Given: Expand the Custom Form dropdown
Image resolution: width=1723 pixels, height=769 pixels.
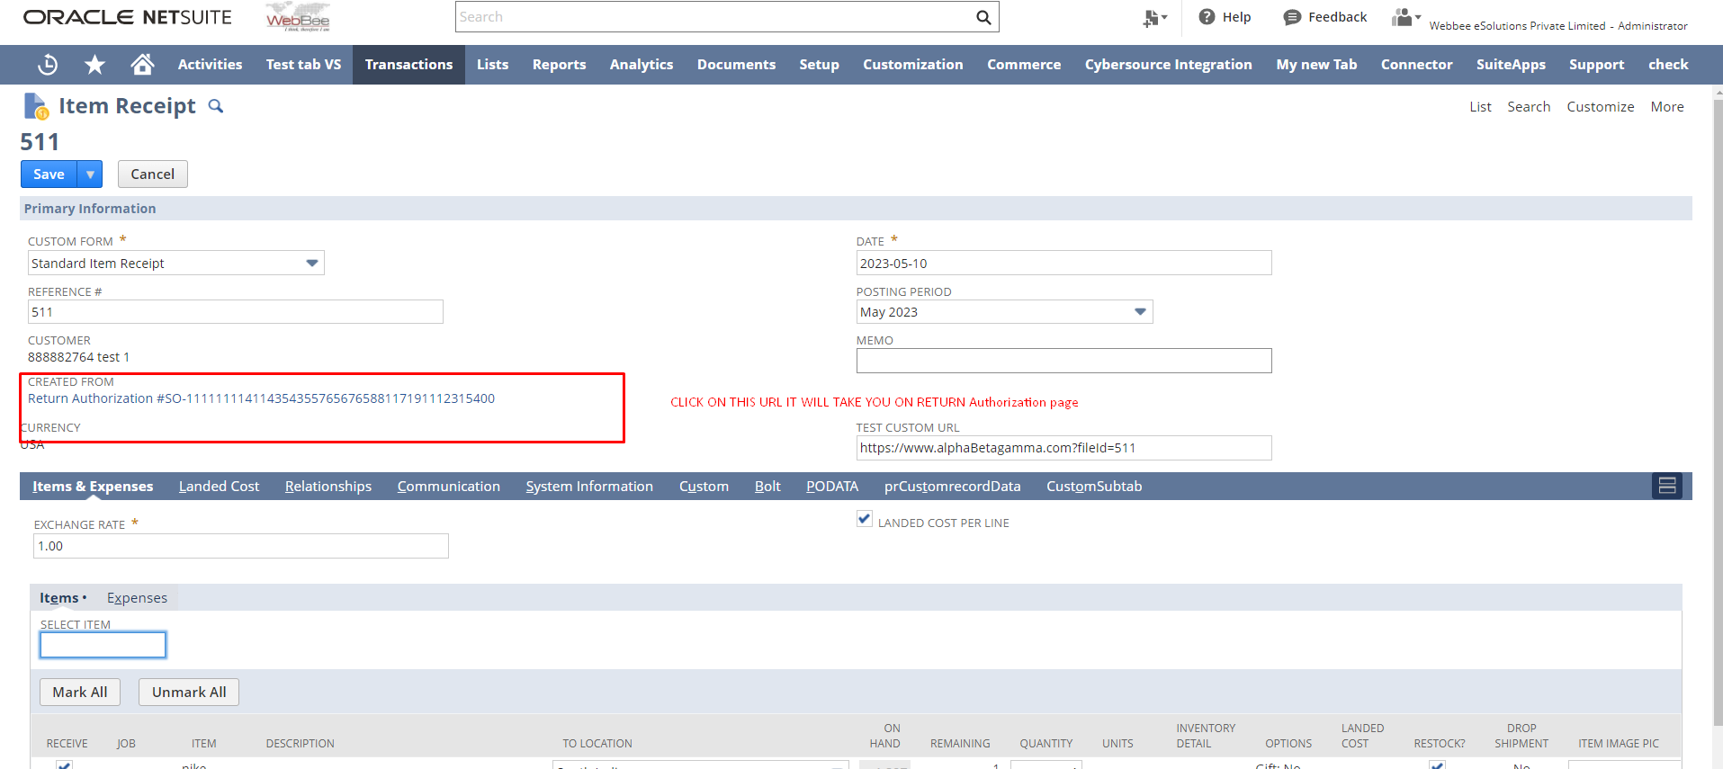Looking at the screenshot, I should [x=311, y=264].
